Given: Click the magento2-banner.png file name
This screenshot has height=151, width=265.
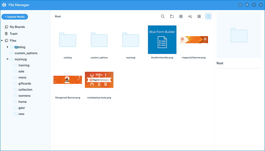Looking at the screenshot, I should (194, 58).
